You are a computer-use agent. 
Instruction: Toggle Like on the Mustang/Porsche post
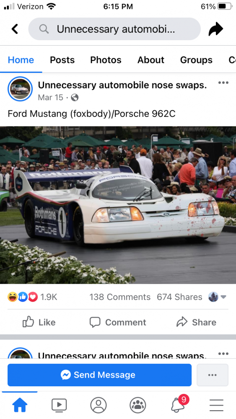(39, 322)
